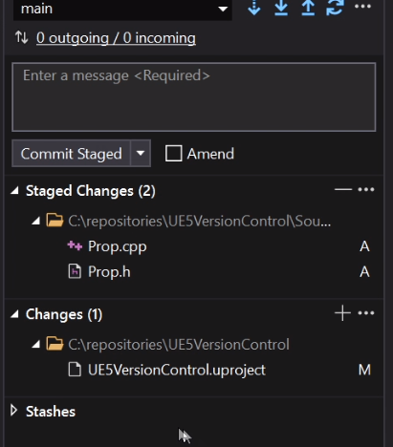
Task: Click the commit message input field
Action: coord(194,97)
